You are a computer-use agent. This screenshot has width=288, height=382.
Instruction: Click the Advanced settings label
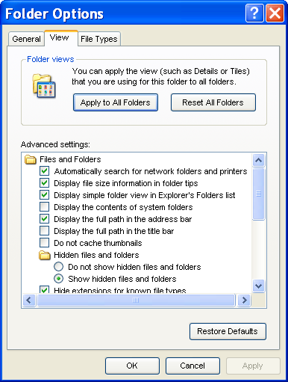pyautogui.click(x=55, y=144)
